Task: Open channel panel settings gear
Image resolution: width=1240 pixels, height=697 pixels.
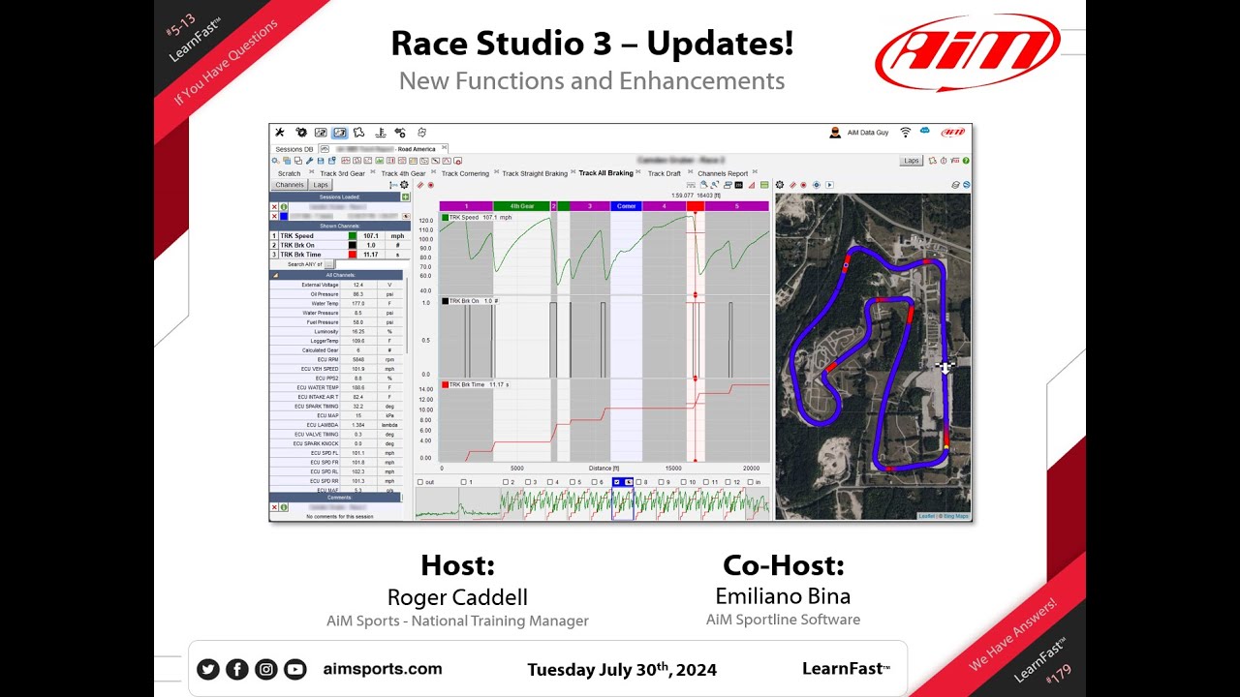Action: point(404,185)
